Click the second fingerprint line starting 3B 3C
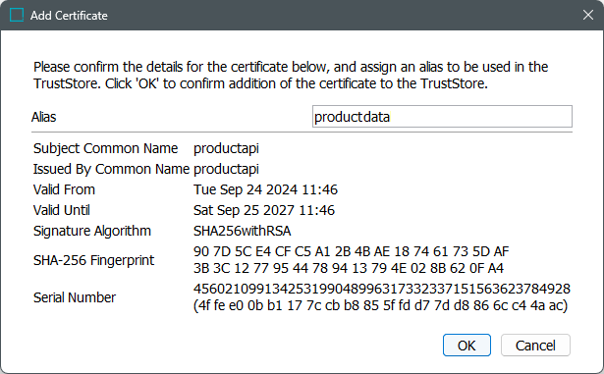The height and width of the screenshot is (374, 604). (x=349, y=268)
